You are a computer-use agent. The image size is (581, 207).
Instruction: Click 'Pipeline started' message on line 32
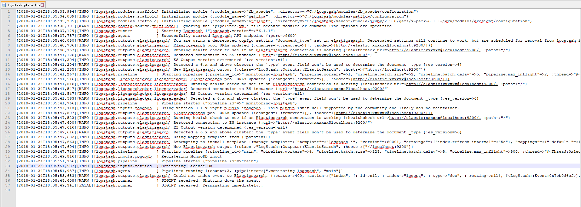(x=181, y=161)
